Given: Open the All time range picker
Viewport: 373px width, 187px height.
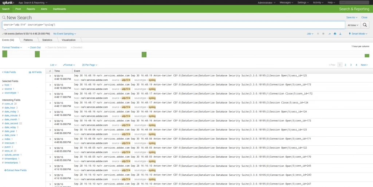Looking at the screenshot, I should tap(353, 25).
